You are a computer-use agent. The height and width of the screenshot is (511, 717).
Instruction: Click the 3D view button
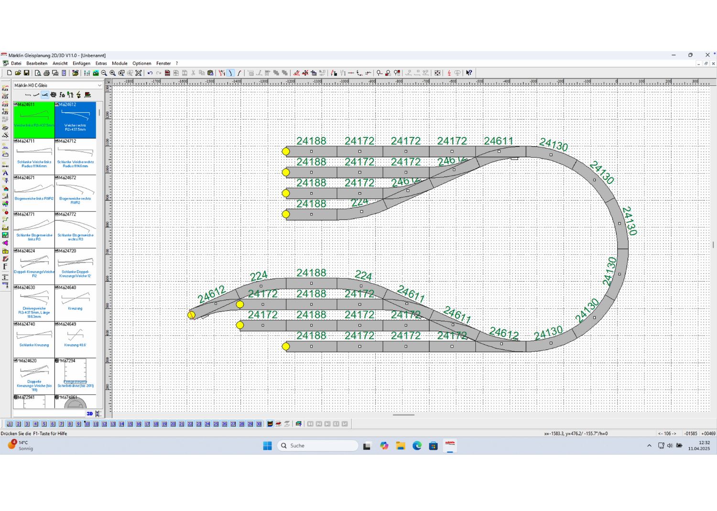tap(89, 413)
